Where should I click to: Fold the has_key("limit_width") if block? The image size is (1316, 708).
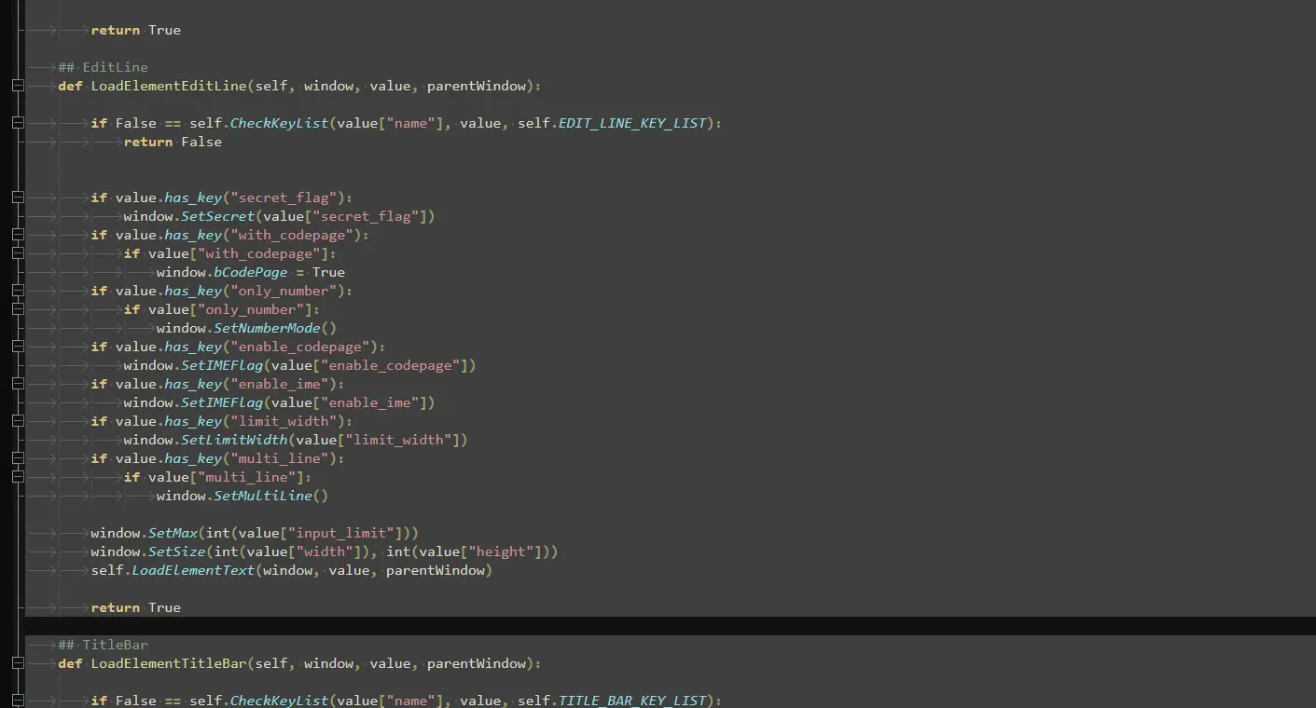point(18,421)
